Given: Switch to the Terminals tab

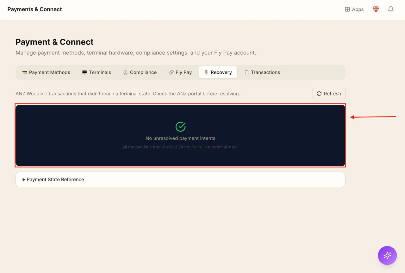Looking at the screenshot, I should click(x=97, y=72).
